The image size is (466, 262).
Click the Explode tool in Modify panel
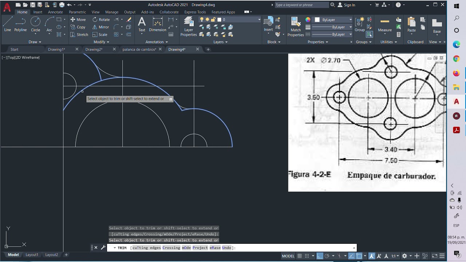129,27
